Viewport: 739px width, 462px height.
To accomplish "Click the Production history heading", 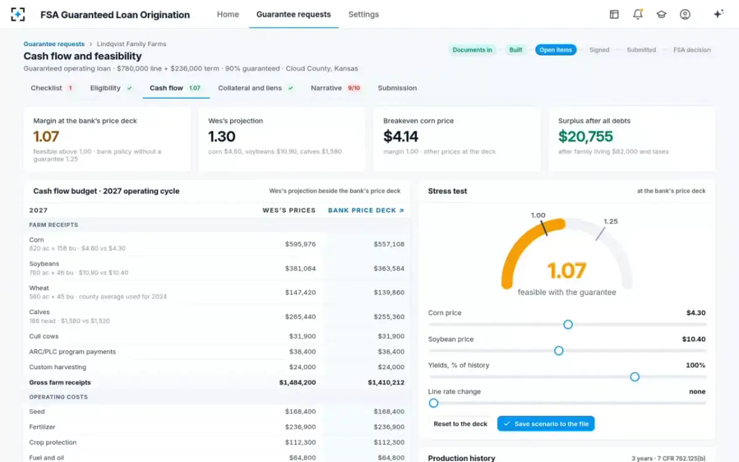I will (x=461, y=458).
